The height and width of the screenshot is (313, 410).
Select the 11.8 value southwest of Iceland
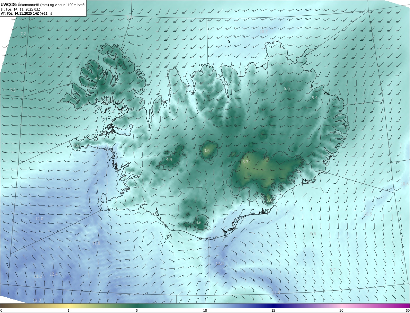(x=96, y=243)
